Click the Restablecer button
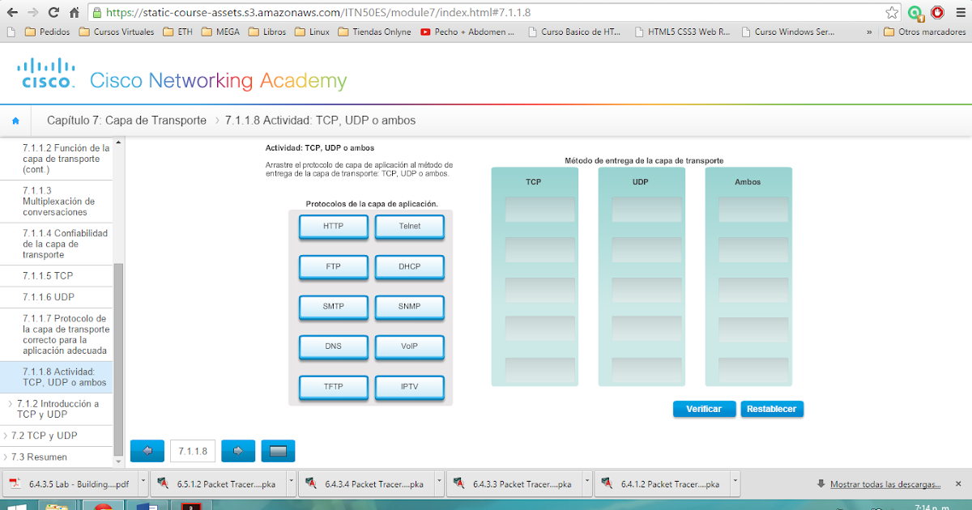 (x=771, y=409)
